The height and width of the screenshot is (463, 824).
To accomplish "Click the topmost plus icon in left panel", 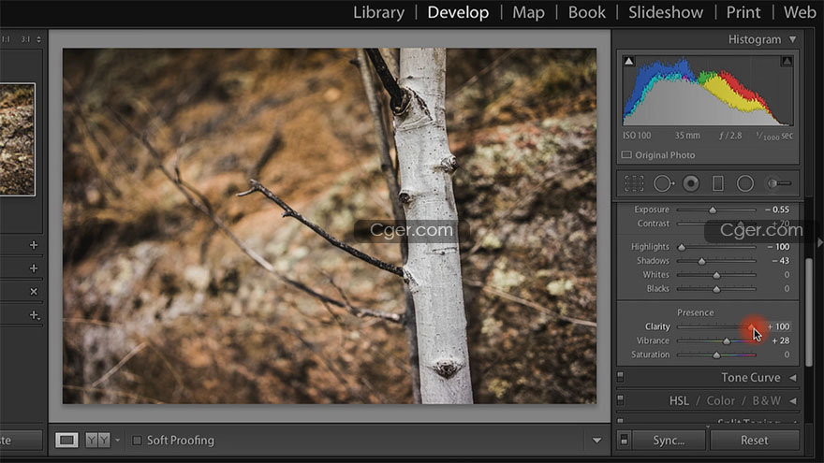I will pos(34,245).
